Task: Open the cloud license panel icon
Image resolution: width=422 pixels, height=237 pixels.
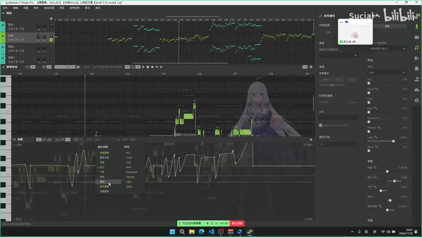Action: tap(417, 90)
